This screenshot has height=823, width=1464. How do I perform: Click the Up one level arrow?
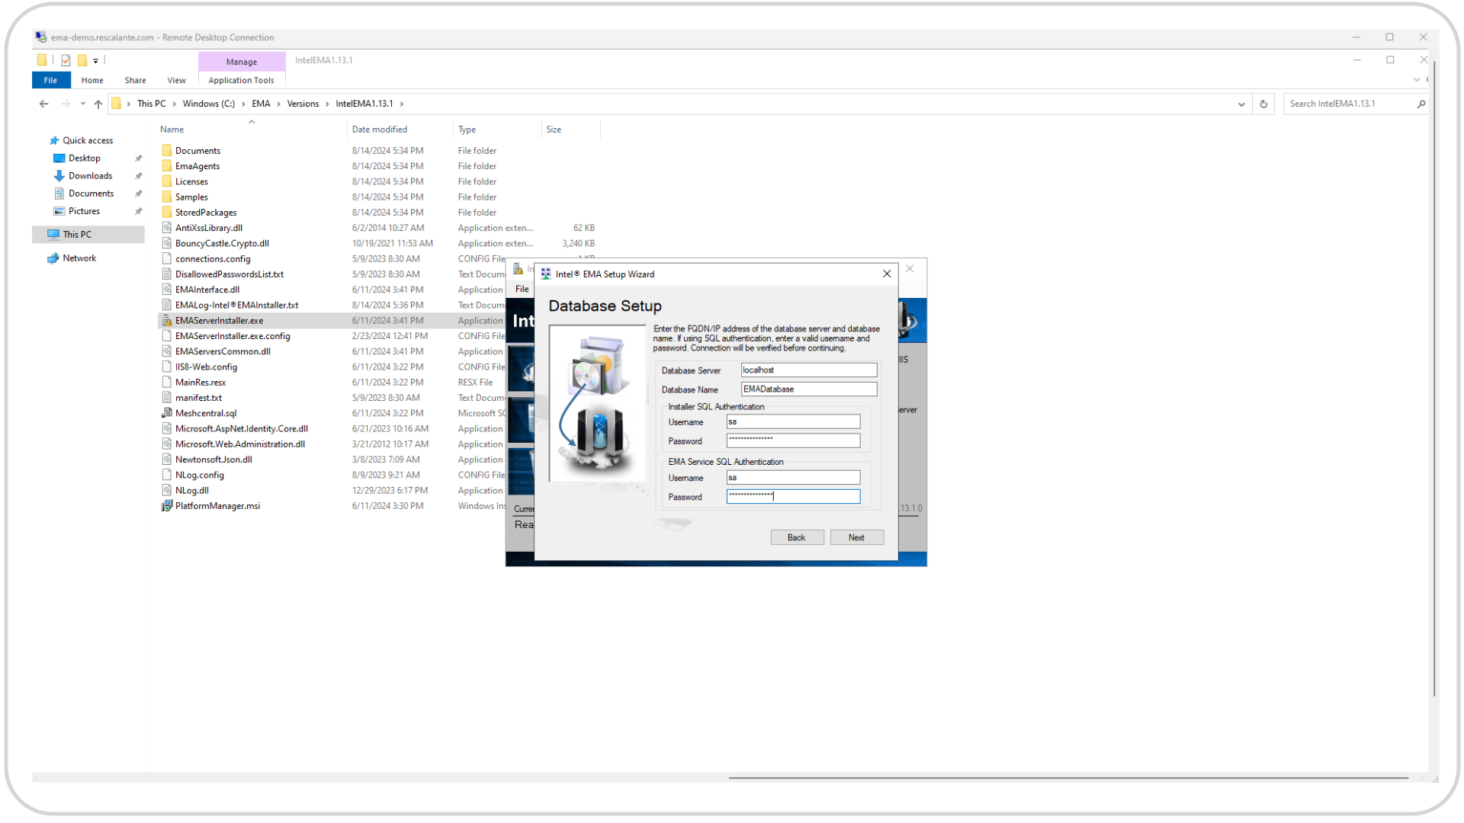[x=98, y=104]
